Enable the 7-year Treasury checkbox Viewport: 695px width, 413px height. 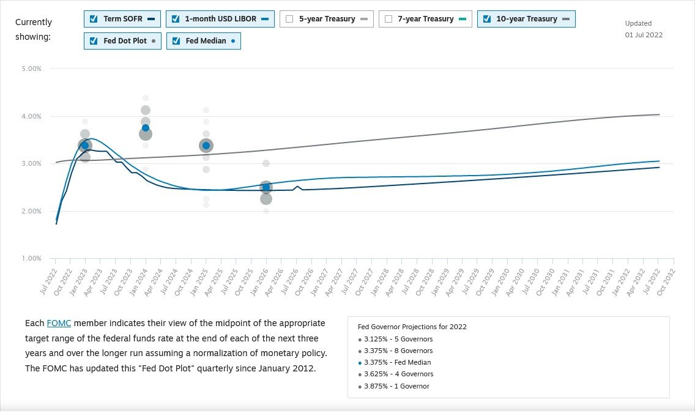(388, 19)
